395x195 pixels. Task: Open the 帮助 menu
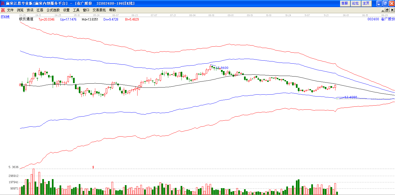[x=113, y=10]
